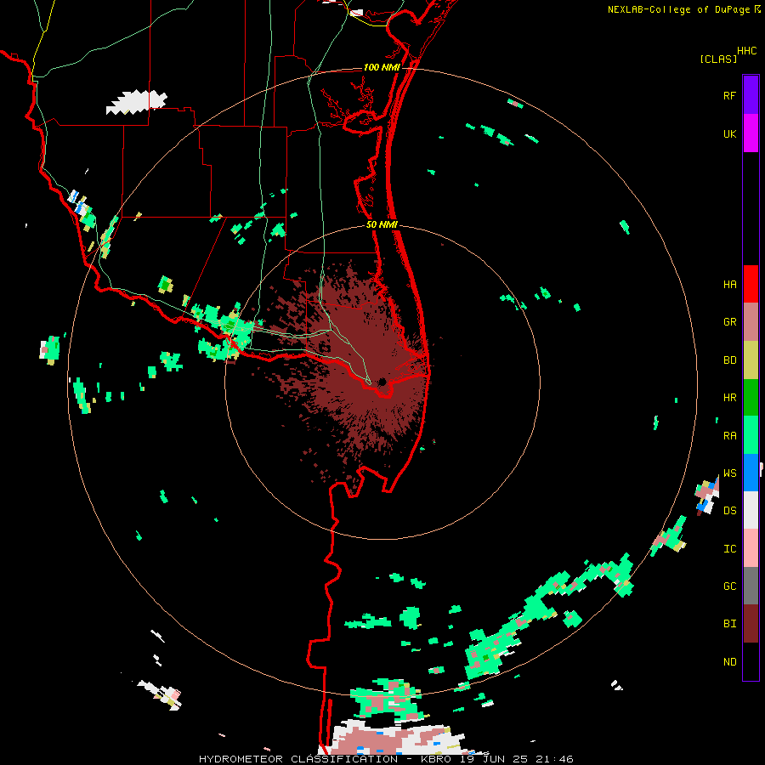Click the 'UK' legend label

point(729,133)
